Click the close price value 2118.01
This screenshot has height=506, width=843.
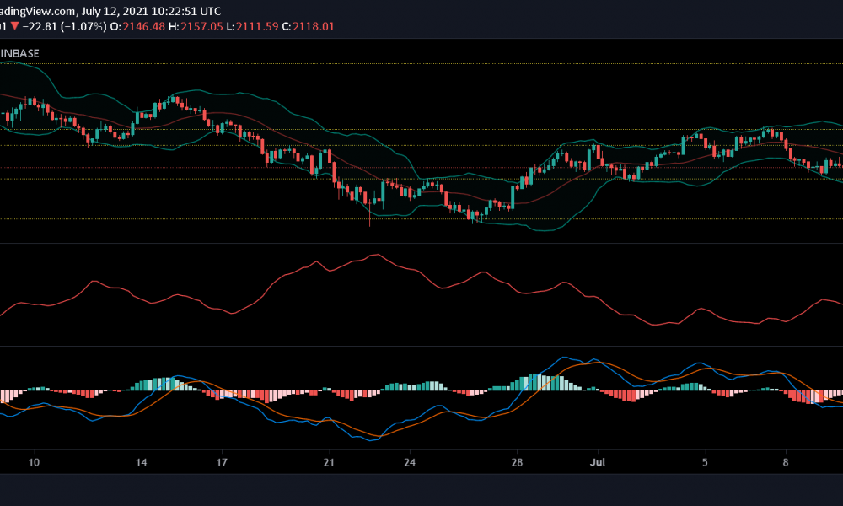coord(314,26)
